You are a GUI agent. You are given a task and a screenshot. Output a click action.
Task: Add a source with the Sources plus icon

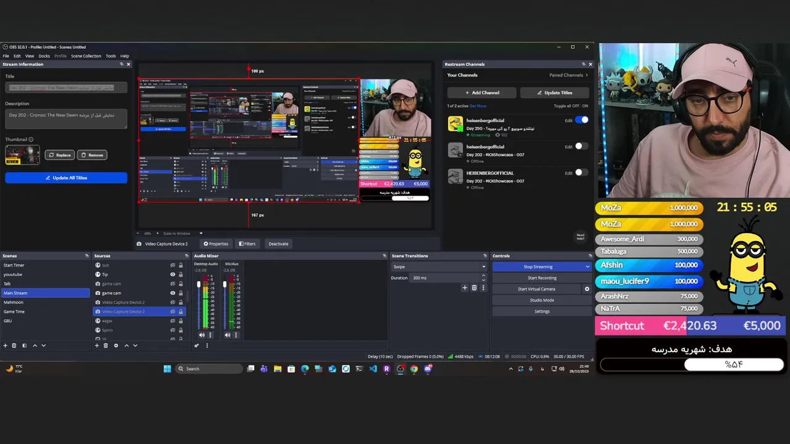[x=96, y=345]
